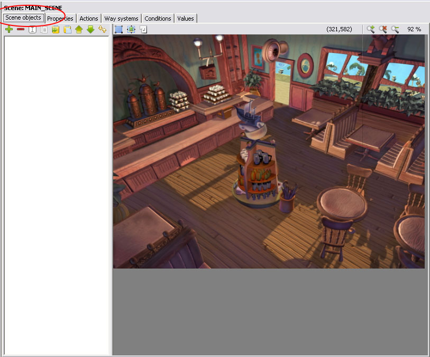The height and width of the screenshot is (357, 430).
Task: Click the duplicate pages icon
Action: click(44, 29)
